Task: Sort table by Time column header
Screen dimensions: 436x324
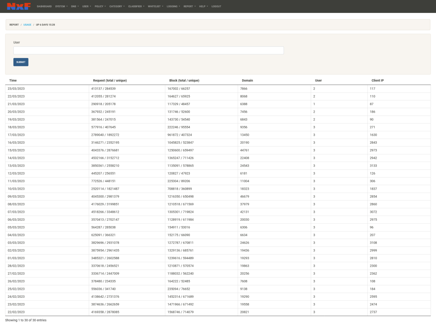Action: click(13, 80)
